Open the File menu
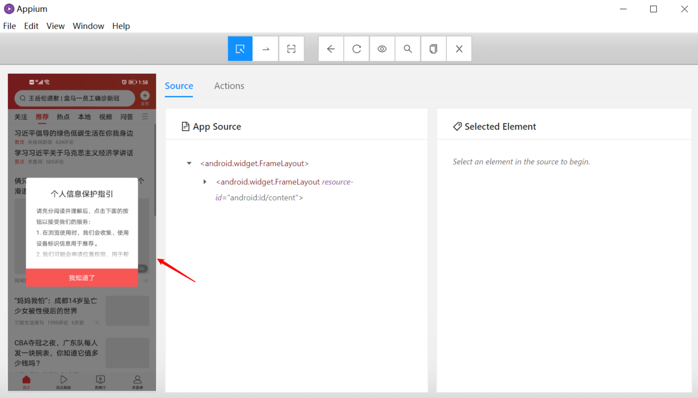Viewport: 698px width, 398px height. coord(9,26)
